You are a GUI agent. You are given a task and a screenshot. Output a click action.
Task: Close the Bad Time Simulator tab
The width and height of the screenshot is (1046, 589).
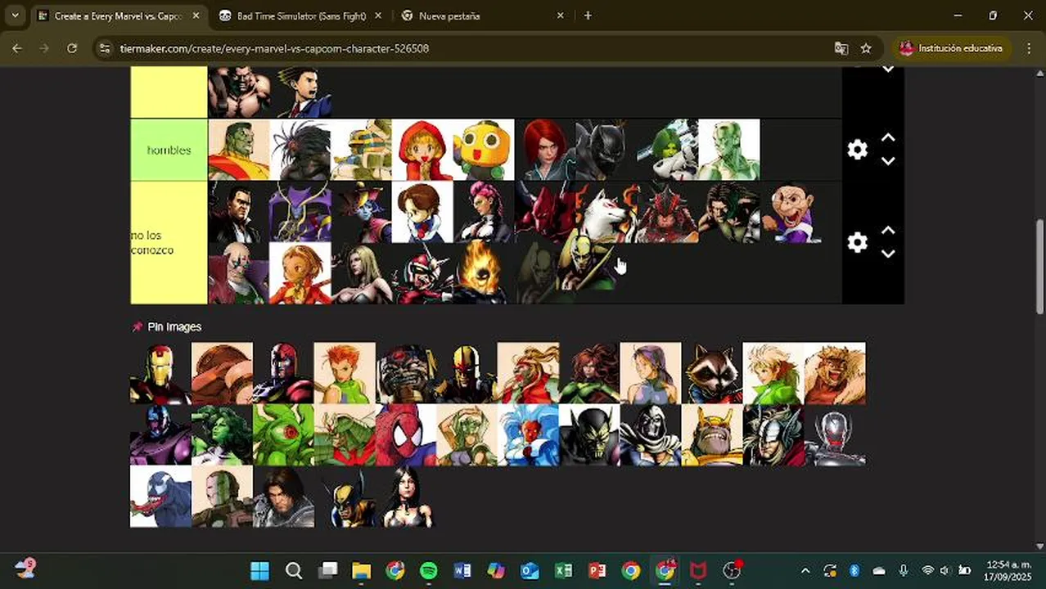tap(377, 16)
